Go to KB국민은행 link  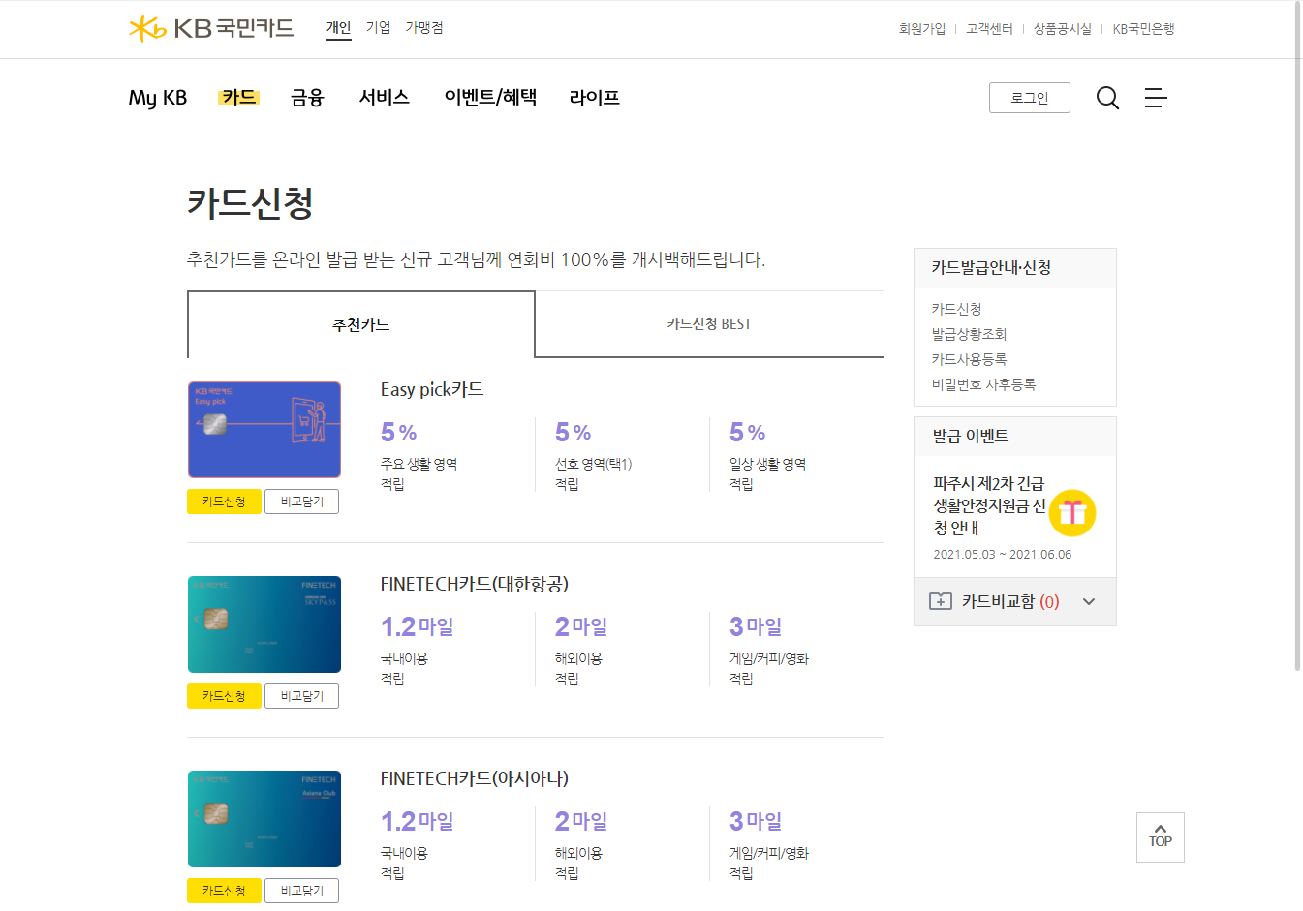tap(1143, 29)
